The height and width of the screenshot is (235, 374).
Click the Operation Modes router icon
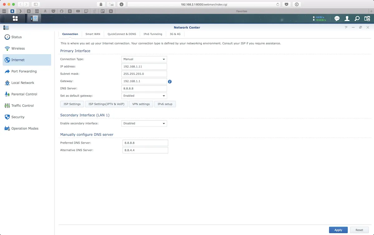tap(7, 128)
